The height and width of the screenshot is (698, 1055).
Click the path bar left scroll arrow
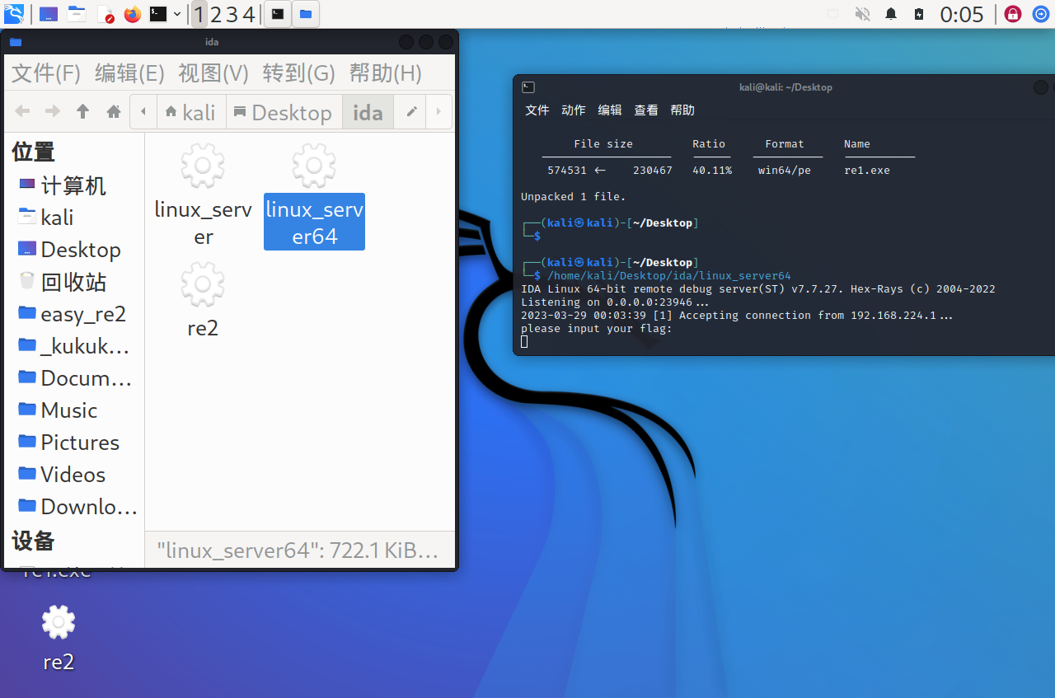click(143, 111)
